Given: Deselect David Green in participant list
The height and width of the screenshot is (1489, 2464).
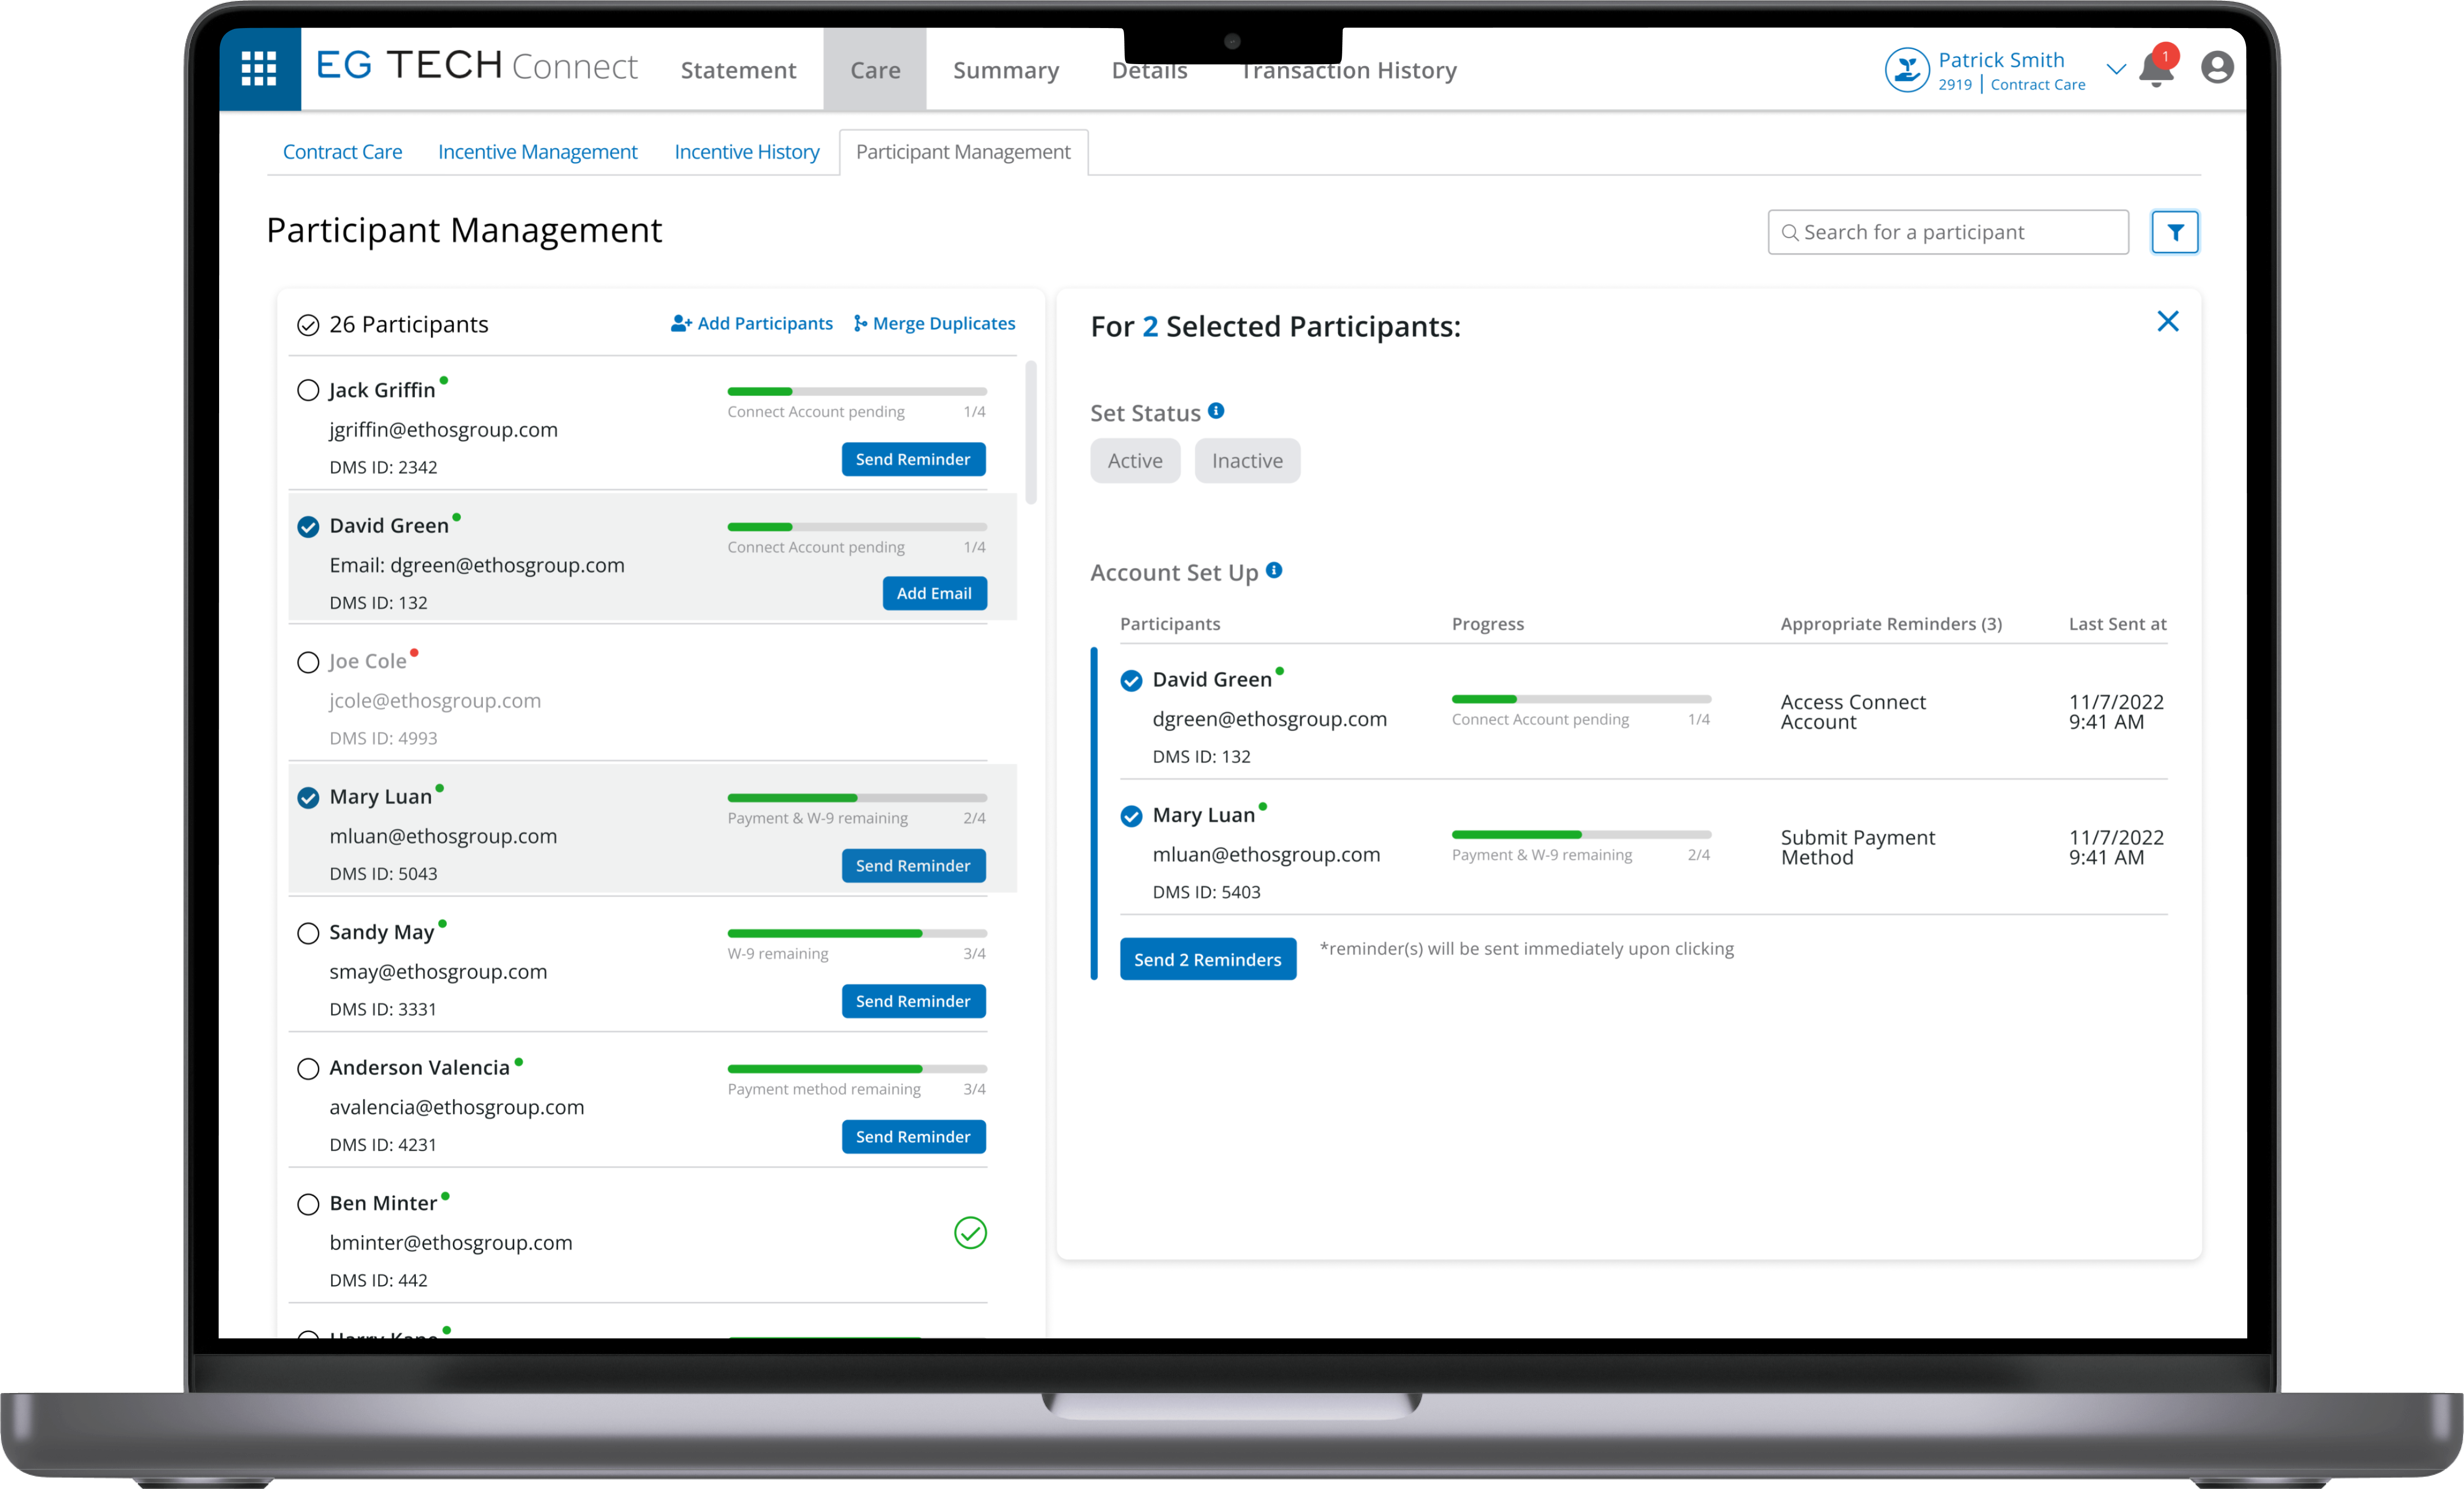Looking at the screenshot, I should pos(308,526).
